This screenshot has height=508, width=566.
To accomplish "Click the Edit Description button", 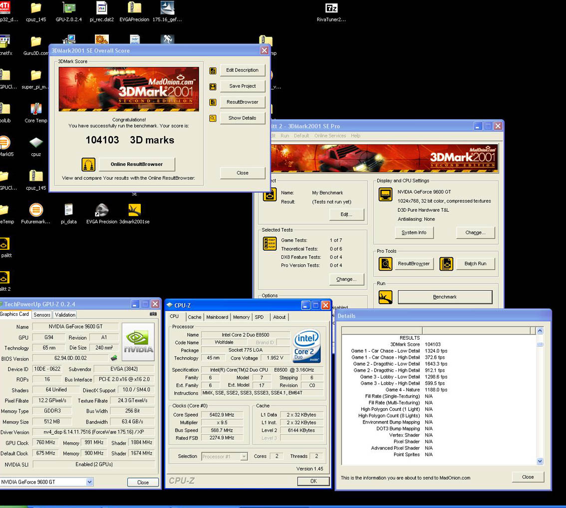I will 242,70.
